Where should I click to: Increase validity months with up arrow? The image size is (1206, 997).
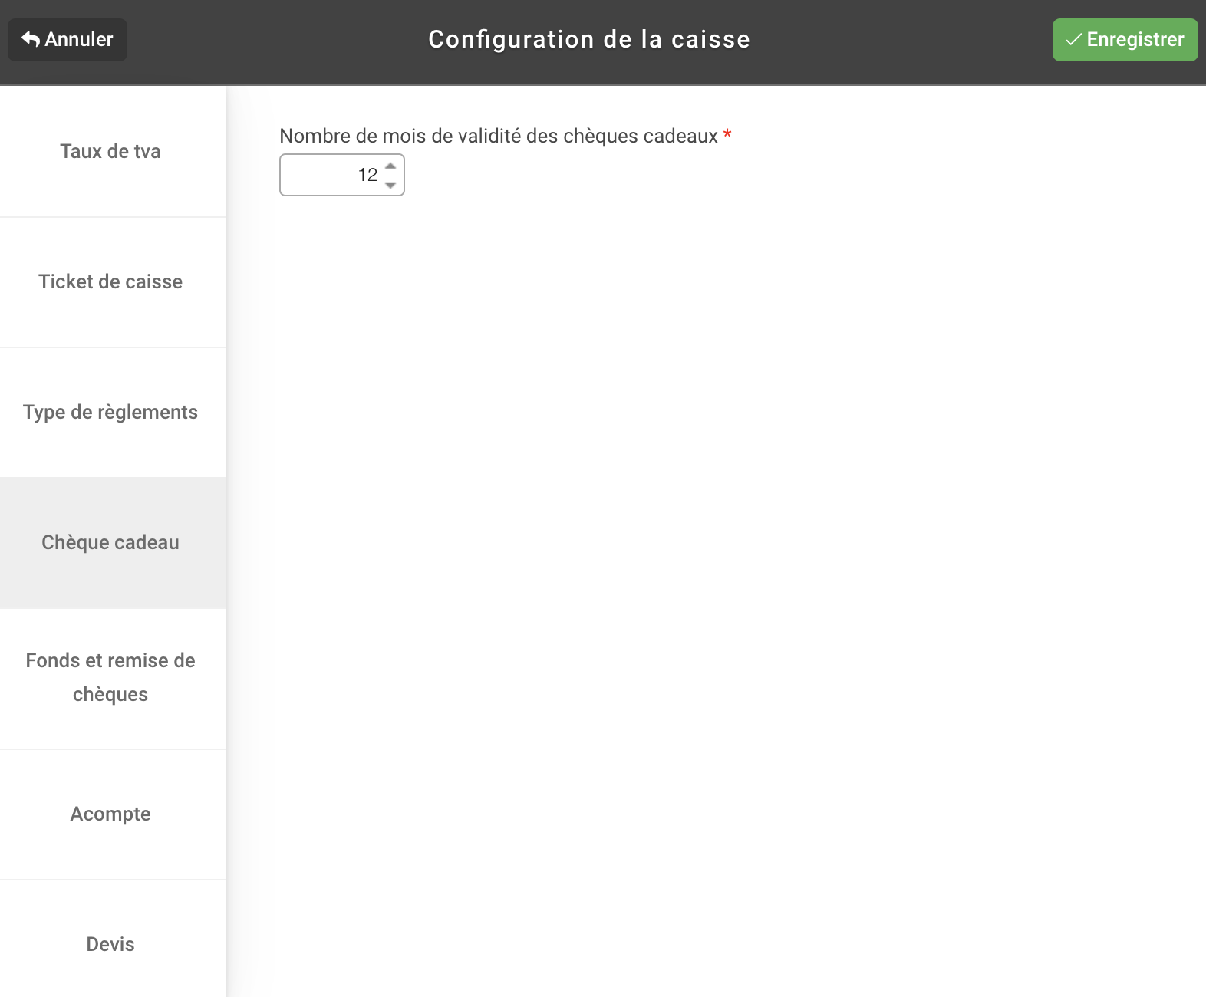point(390,166)
